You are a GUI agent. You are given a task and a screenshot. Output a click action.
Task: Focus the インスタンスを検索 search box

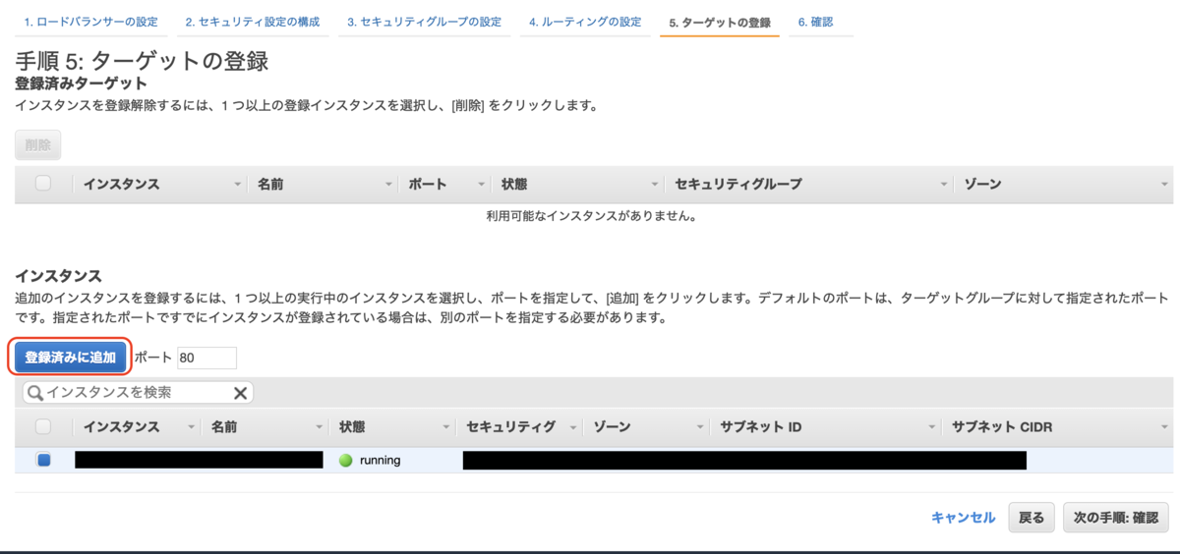138,393
